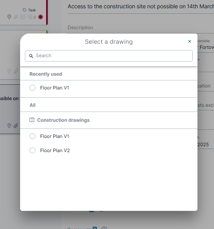Click comment bubble icon on top card
The height and width of the screenshot is (229, 214).
pos(23,17)
